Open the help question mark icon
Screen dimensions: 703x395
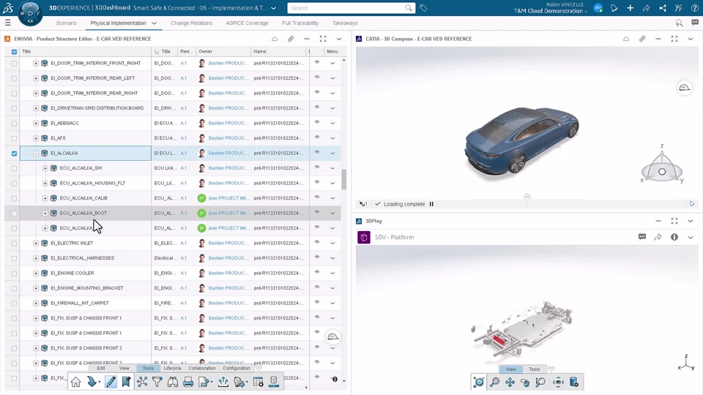[x=694, y=8]
